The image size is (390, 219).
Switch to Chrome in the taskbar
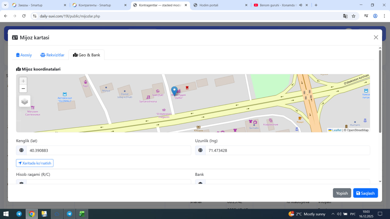point(32,214)
